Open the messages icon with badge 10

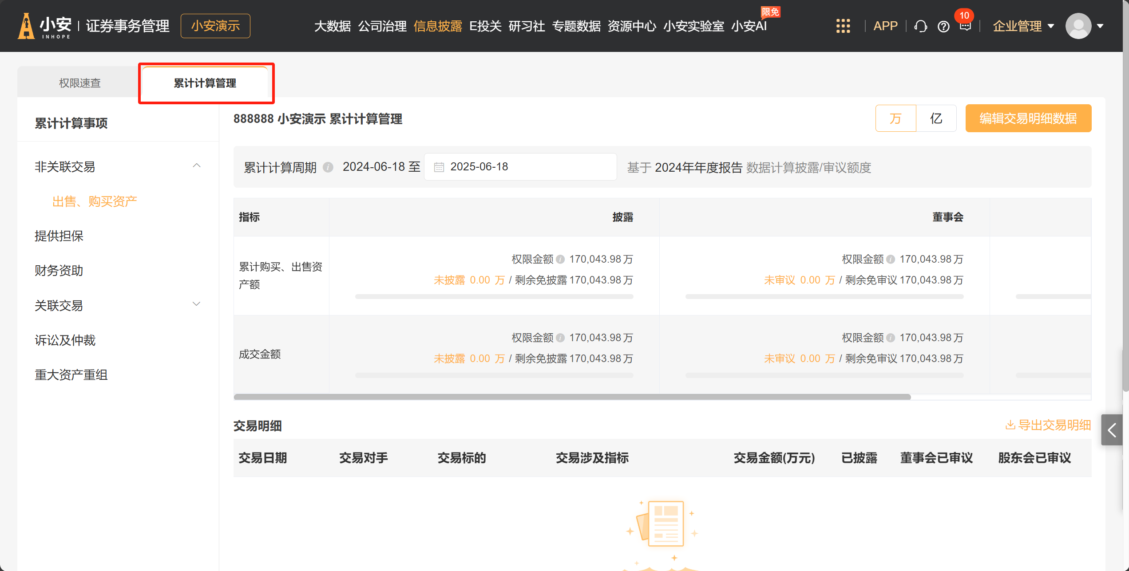coord(965,26)
